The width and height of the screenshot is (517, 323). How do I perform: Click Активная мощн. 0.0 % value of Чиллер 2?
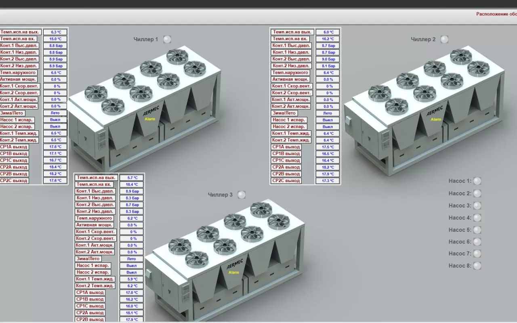pos(328,80)
